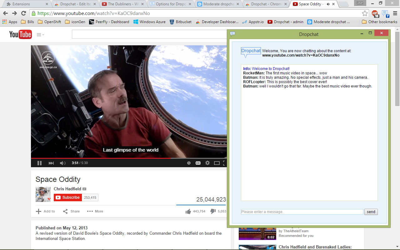Close the Extensions tab
400x250 pixels.
[47, 4]
